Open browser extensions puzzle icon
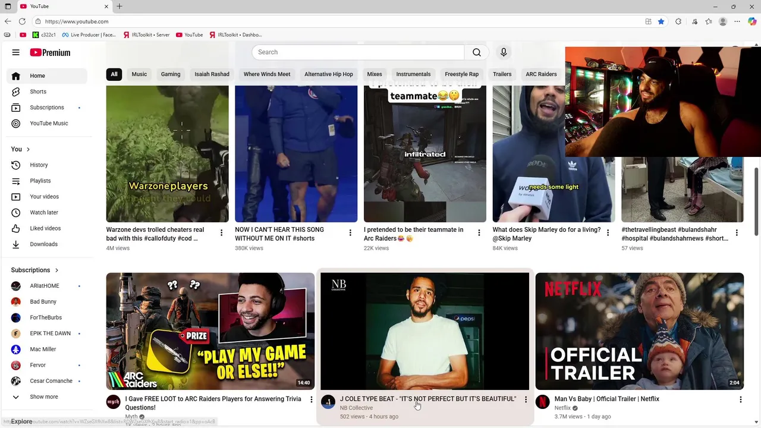Viewport: 761px width, 428px height. point(678,21)
